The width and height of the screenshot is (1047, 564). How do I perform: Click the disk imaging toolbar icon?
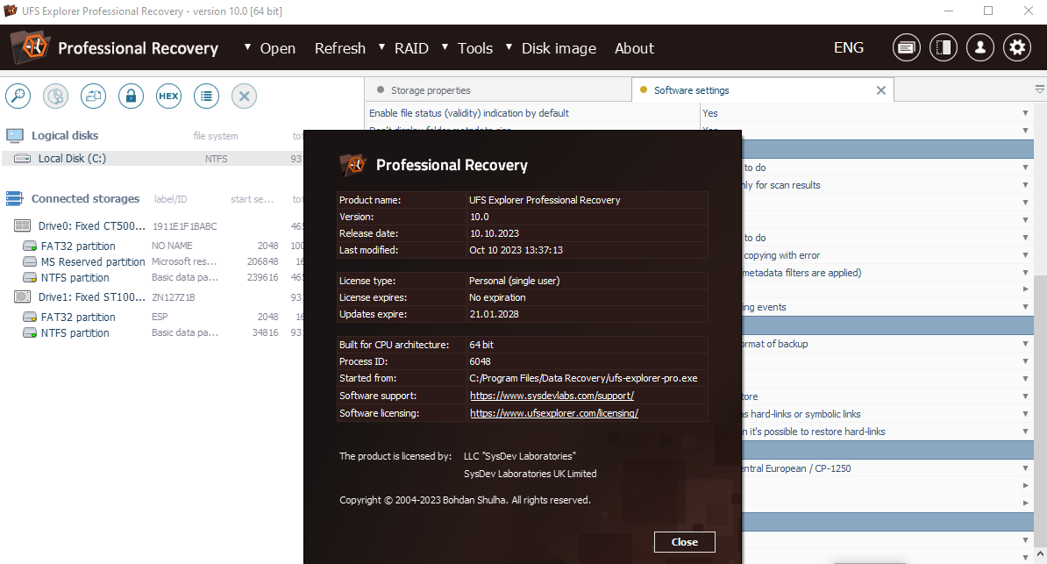[94, 96]
